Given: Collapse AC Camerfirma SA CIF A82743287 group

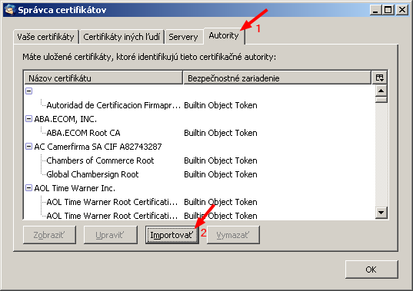Looking at the screenshot, I should pyautogui.click(x=28, y=147).
